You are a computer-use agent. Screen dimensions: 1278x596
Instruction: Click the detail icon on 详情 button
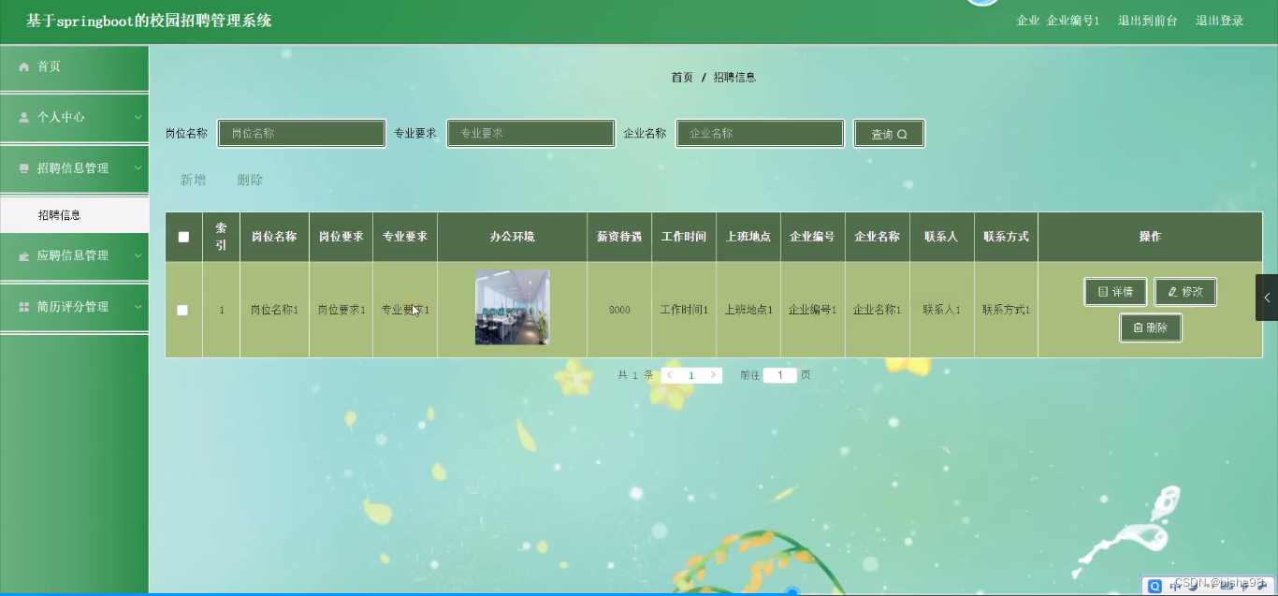point(1104,291)
